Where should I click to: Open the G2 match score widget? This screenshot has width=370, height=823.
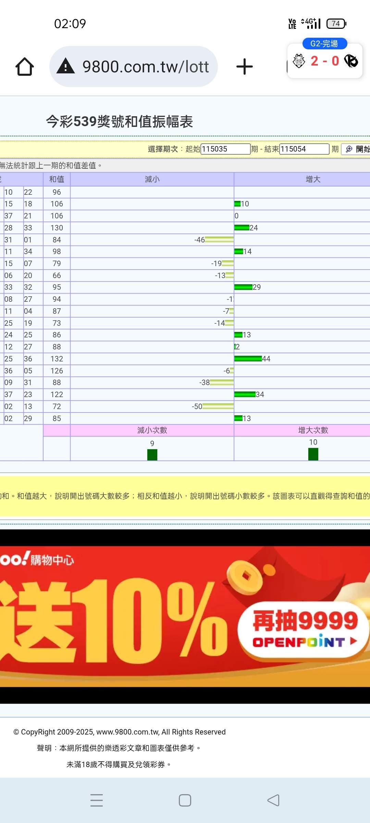324,61
